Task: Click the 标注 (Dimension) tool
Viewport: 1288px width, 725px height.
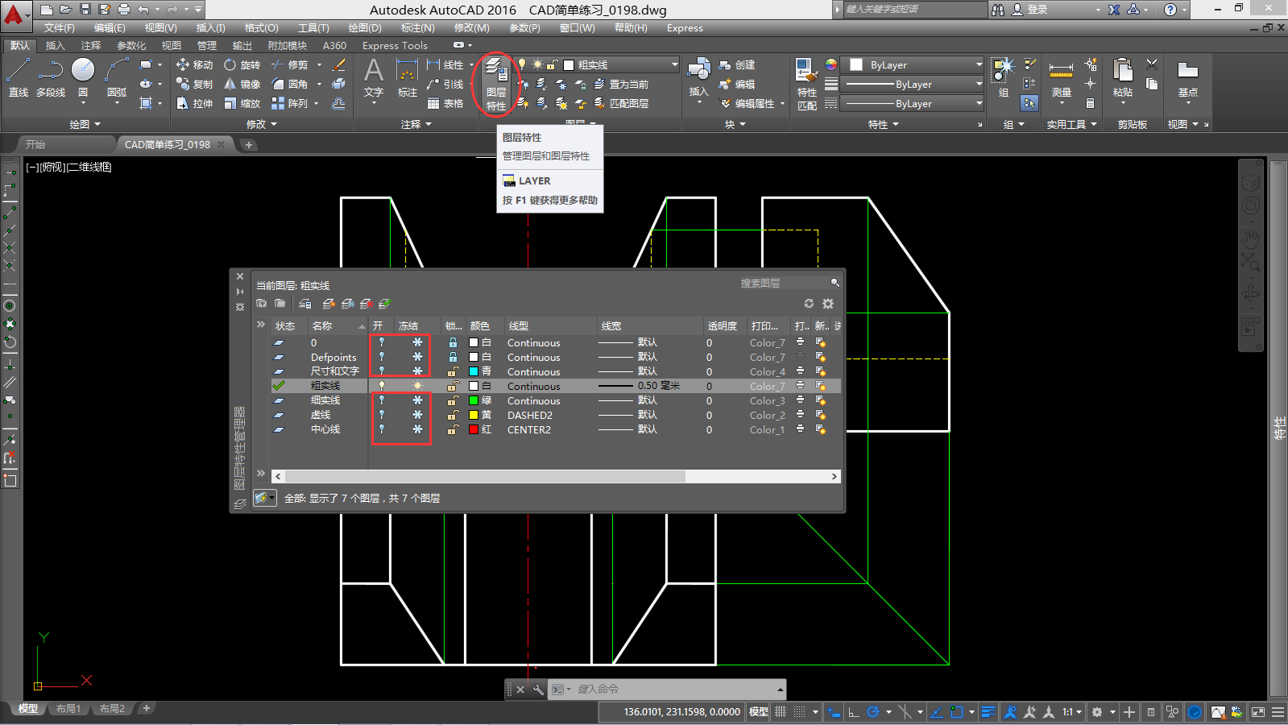Action: coord(408,78)
